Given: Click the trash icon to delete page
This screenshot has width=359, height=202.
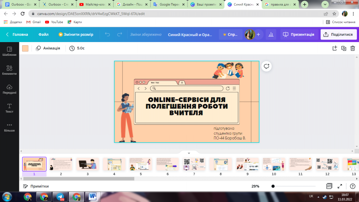Looking at the screenshot, I should (x=352, y=48).
